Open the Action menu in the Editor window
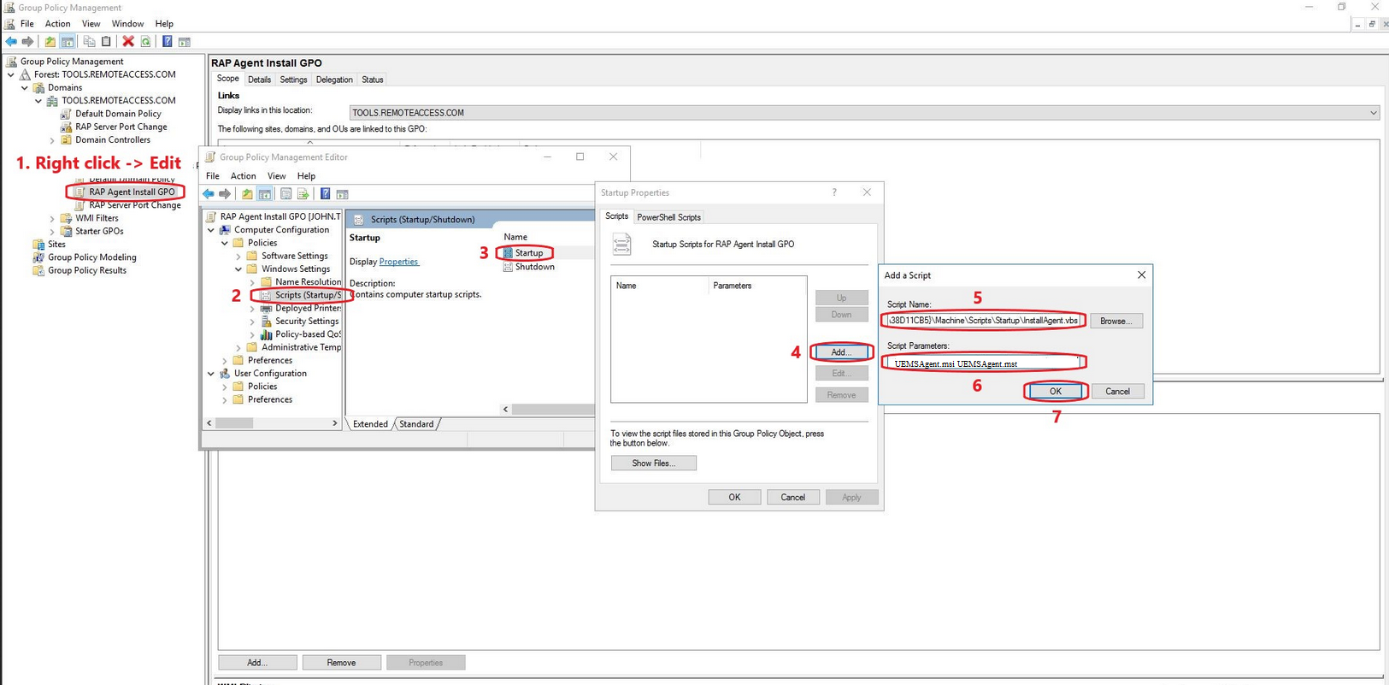 243,176
